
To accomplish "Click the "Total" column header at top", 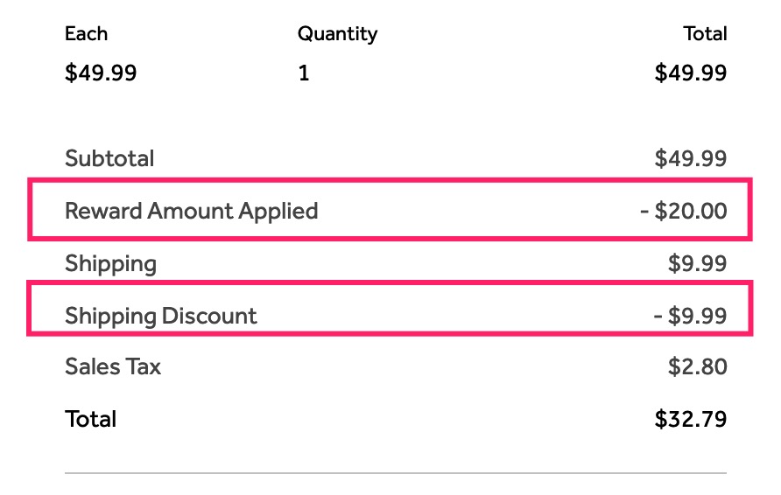I will 705,34.
